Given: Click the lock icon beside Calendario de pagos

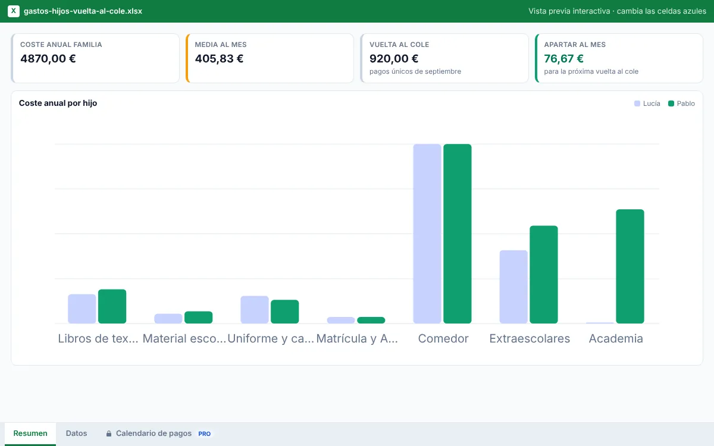Looking at the screenshot, I should pyautogui.click(x=109, y=434).
